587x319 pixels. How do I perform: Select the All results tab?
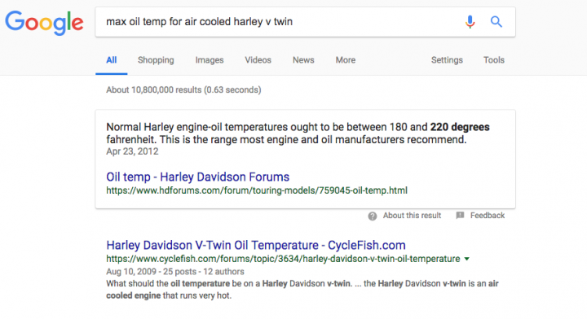coord(111,59)
